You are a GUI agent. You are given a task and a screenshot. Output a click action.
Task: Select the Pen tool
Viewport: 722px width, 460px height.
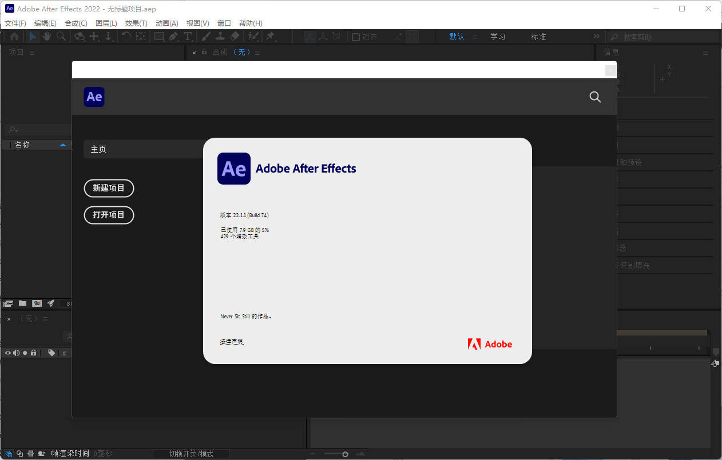point(173,37)
